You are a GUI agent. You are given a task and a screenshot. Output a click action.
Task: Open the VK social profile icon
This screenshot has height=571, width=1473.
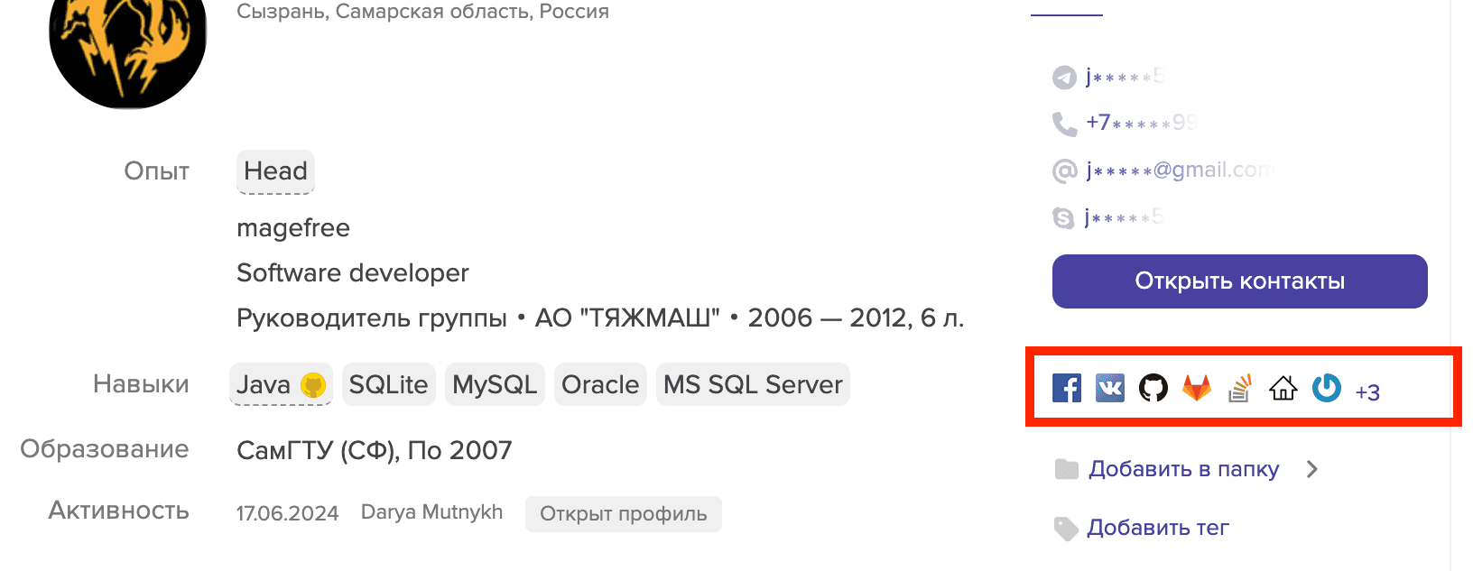pos(1110,388)
